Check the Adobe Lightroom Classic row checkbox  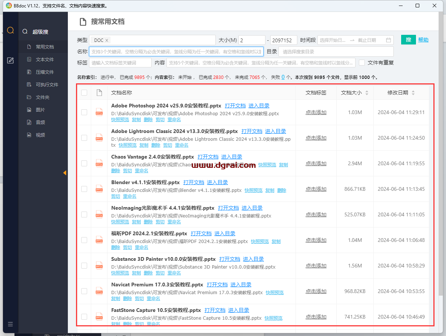pyautogui.click(x=84, y=138)
